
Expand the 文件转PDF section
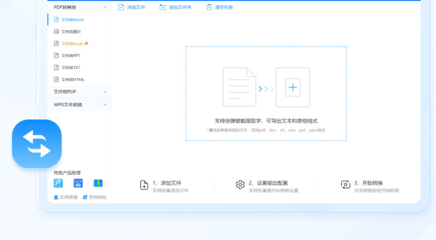point(105,92)
